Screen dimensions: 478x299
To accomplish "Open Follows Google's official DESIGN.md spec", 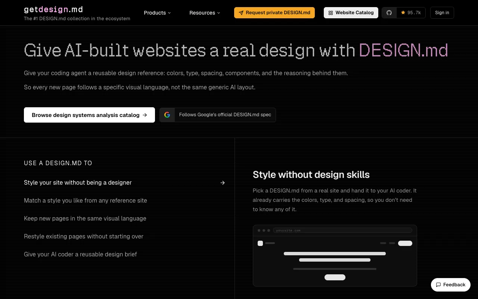I will pos(218,115).
